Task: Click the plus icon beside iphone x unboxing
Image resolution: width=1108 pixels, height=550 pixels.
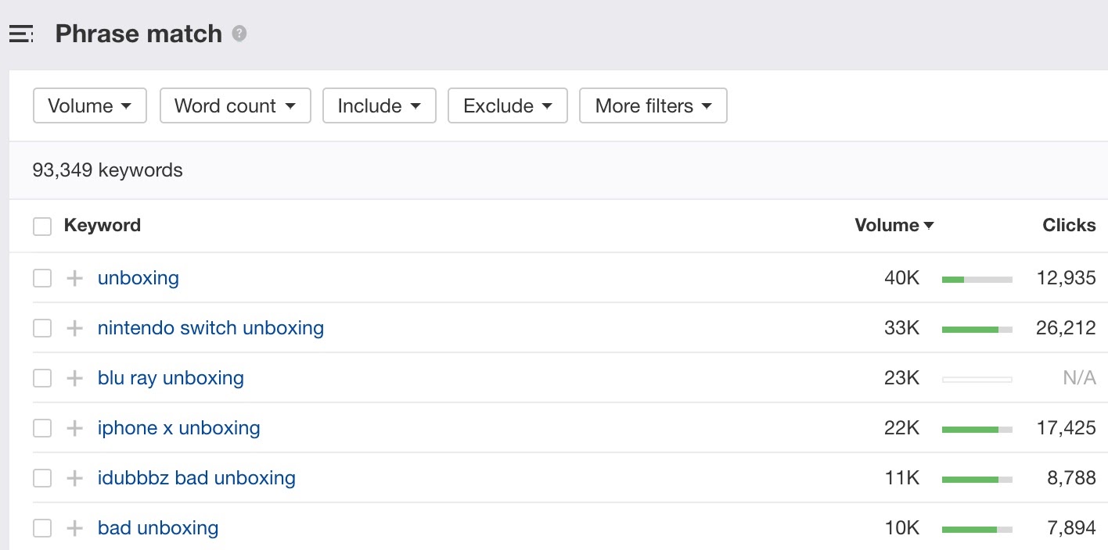Action: pyautogui.click(x=74, y=427)
